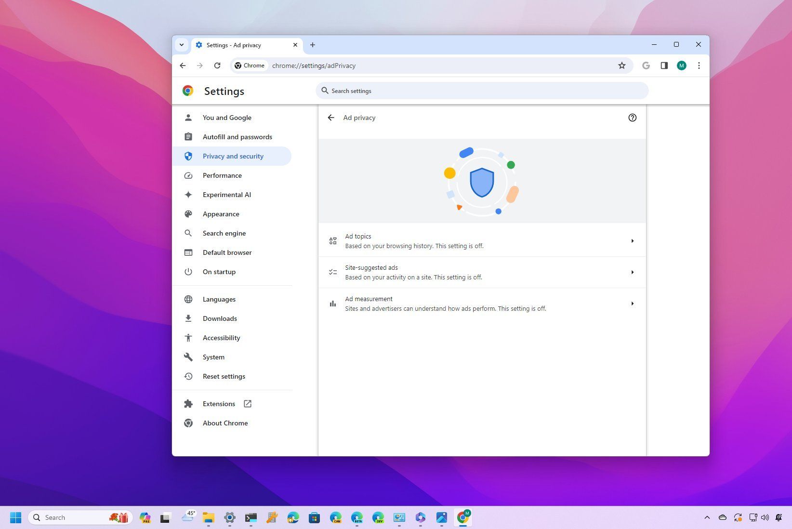Open a new browser tab
The image size is (792, 529).
[312, 45]
